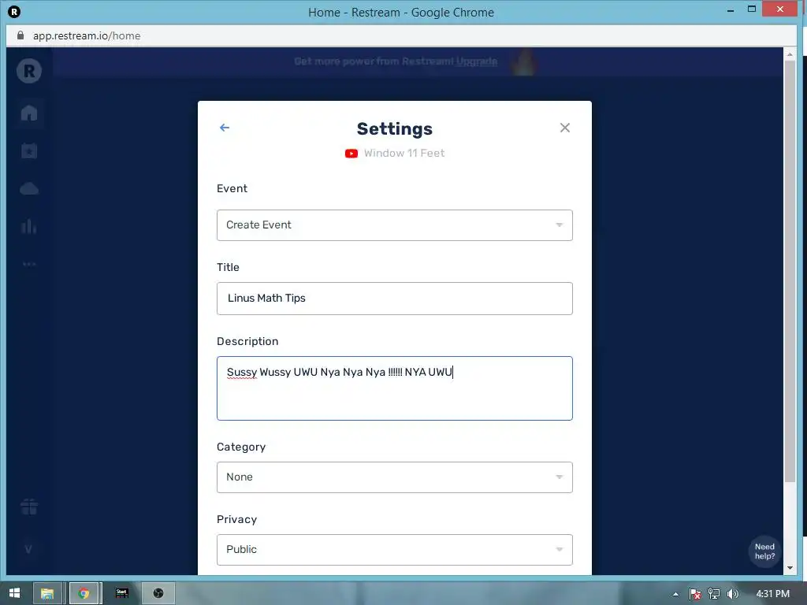Open the Event dropdown showing Create Event

(x=394, y=225)
